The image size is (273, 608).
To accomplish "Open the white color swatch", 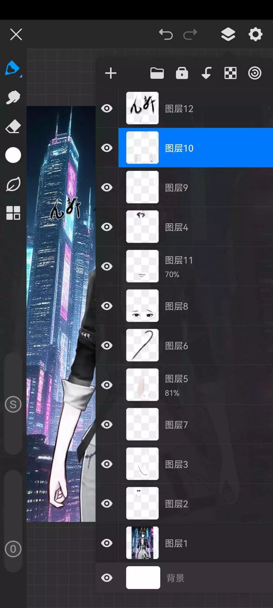I will (x=13, y=155).
